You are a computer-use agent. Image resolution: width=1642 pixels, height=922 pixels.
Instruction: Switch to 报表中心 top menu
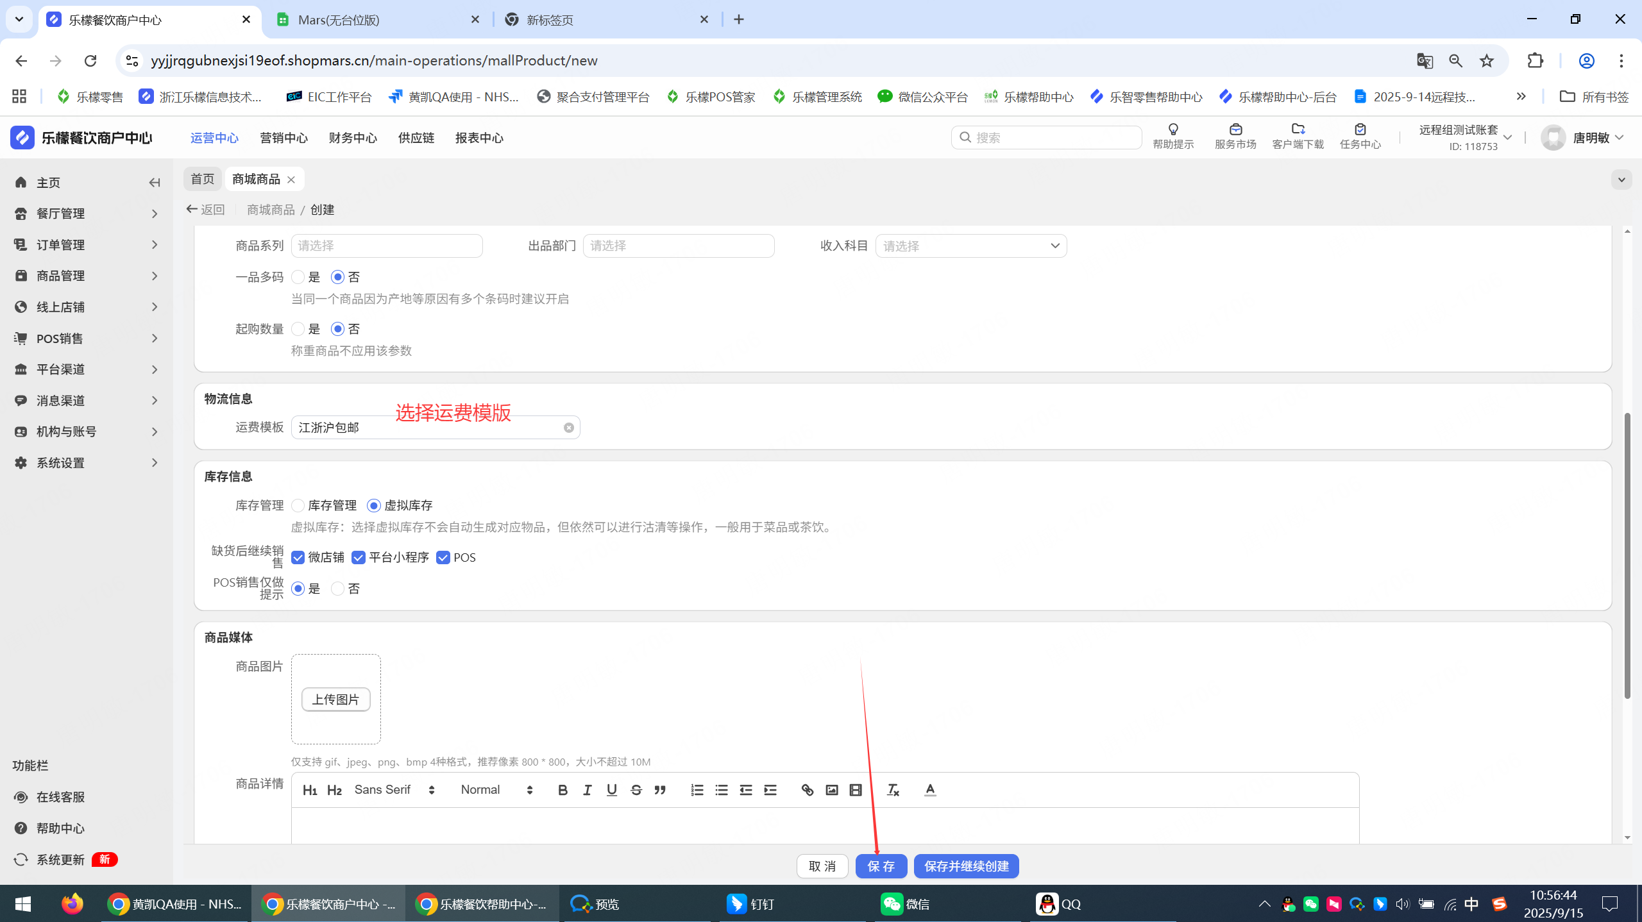(479, 138)
